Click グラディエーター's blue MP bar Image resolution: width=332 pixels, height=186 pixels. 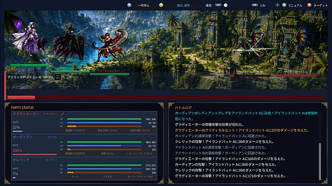pos(104,122)
